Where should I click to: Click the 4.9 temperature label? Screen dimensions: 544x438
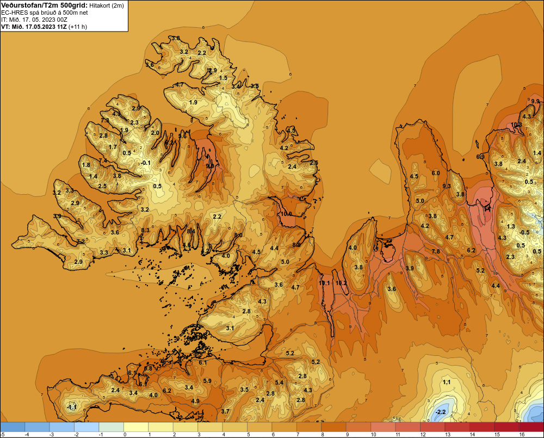(x=195, y=401)
